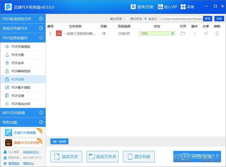
Task: Click the 浏览 browse button
Action: tap(208, 19)
